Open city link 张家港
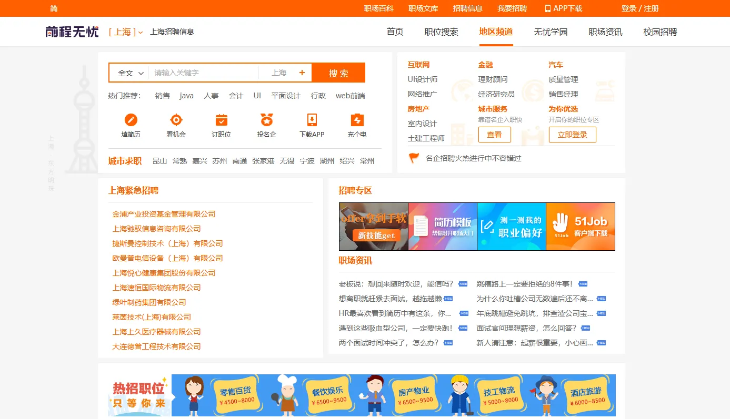Screen dimensions: 730x419 click(263, 161)
